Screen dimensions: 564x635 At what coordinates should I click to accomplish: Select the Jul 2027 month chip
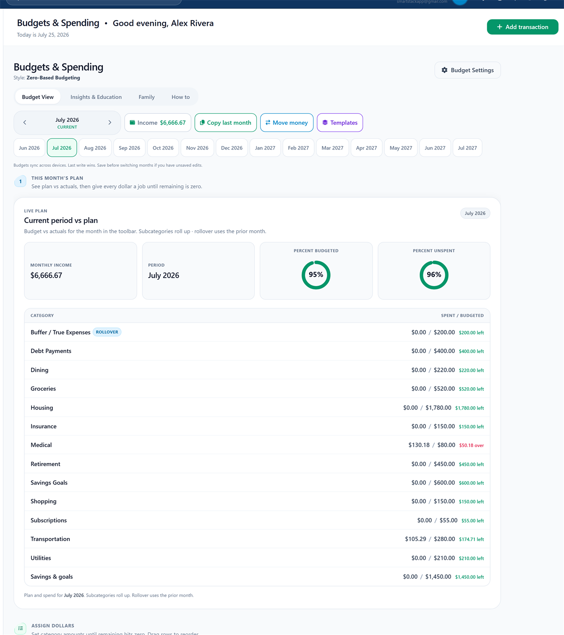click(x=467, y=148)
